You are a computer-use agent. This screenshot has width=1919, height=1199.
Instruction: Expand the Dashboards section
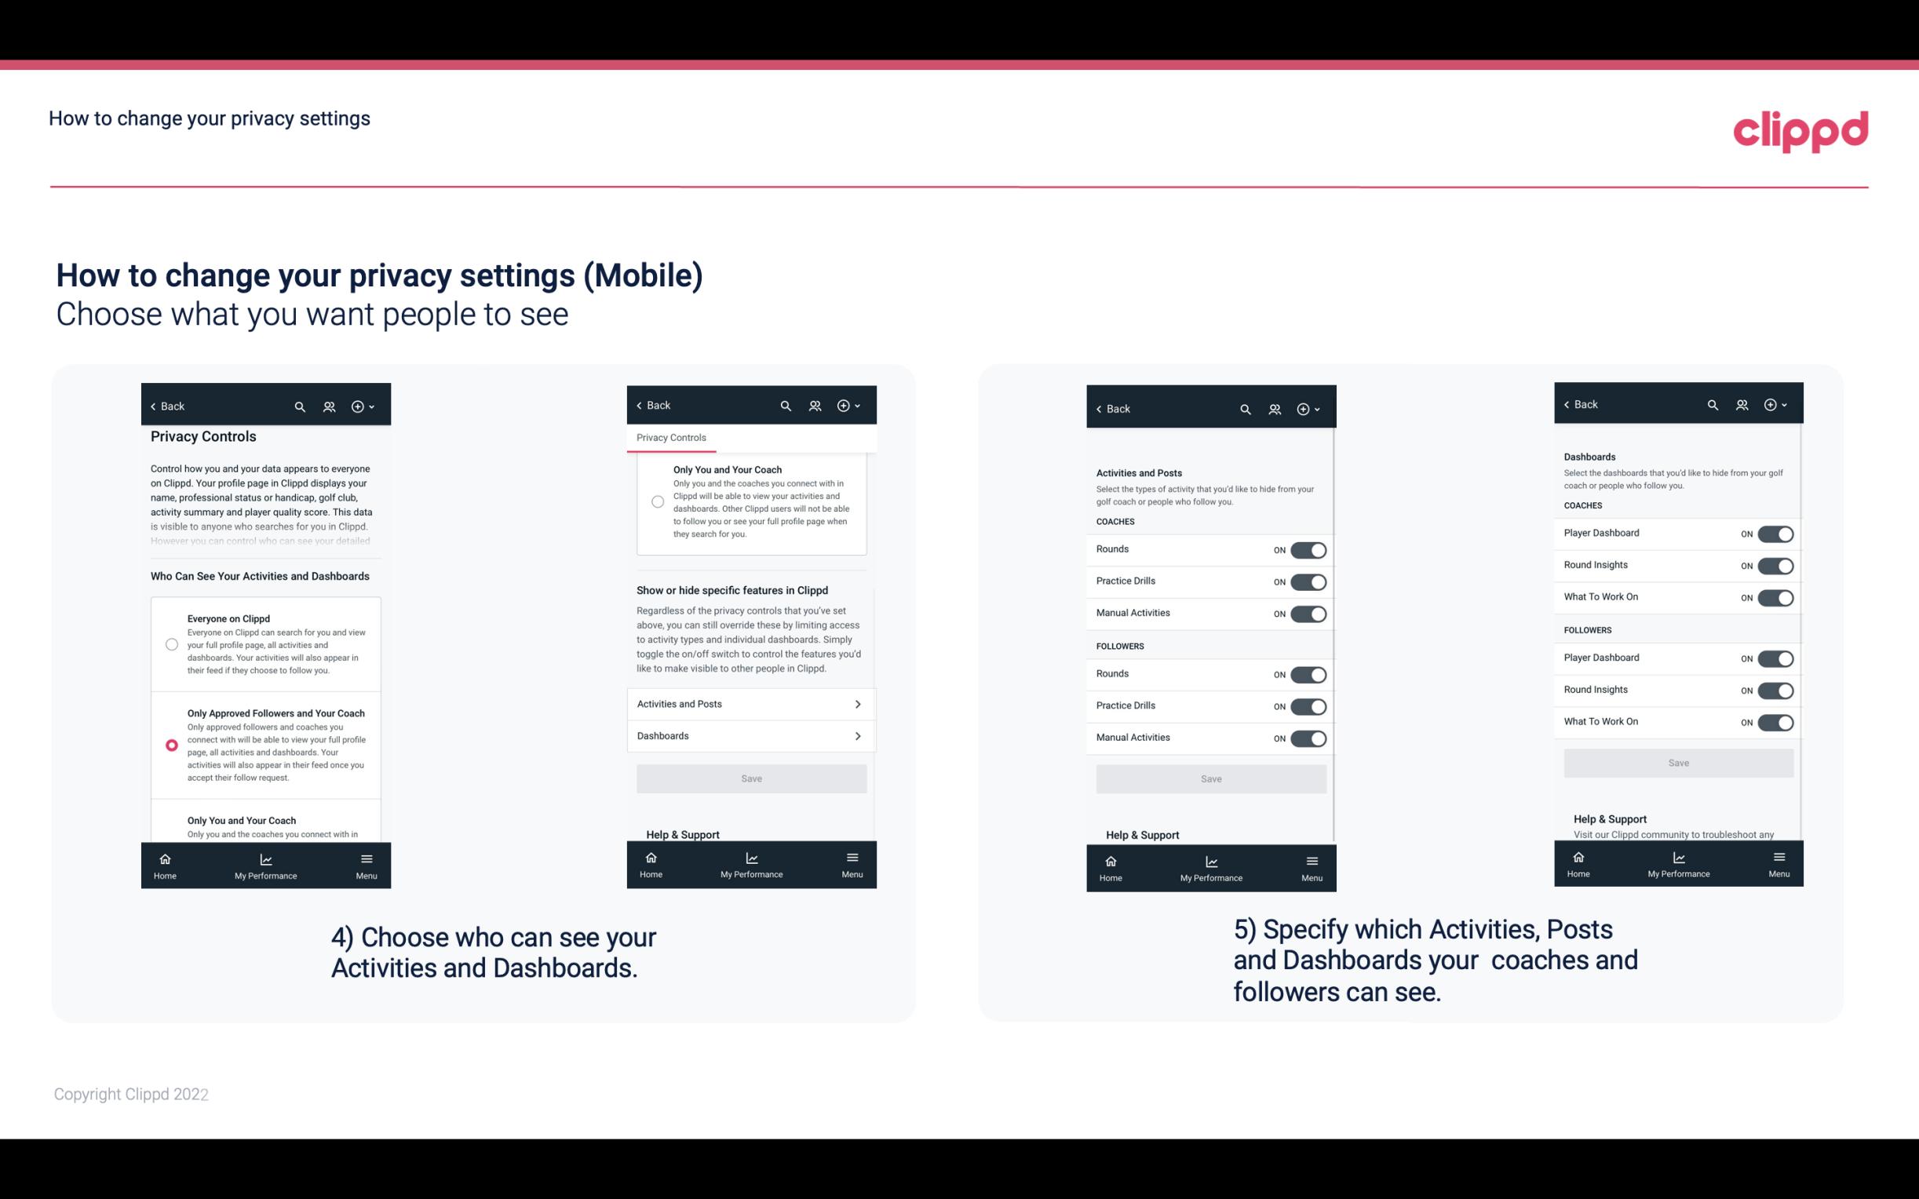(x=750, y=735)
